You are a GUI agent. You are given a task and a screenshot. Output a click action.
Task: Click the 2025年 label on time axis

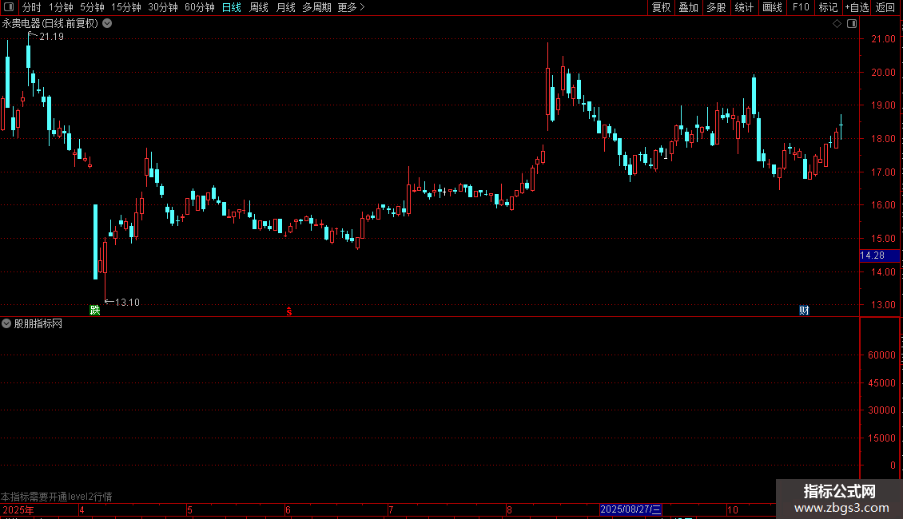[18, 510]
